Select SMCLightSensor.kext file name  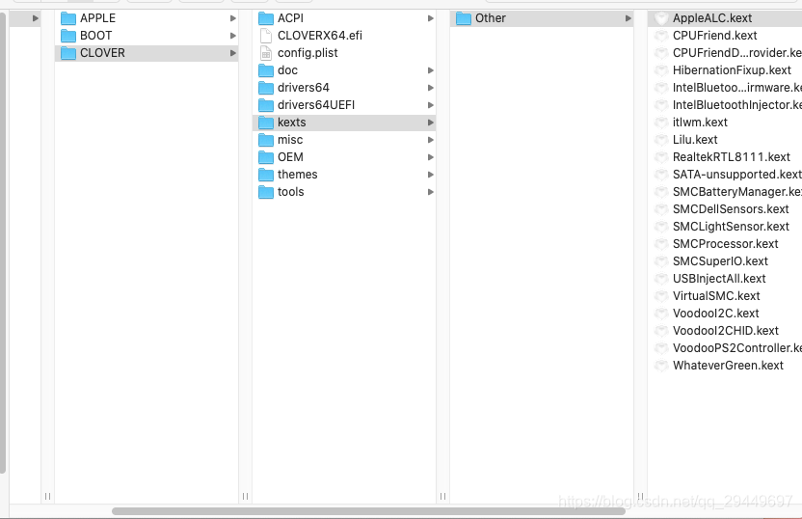click(x=731, y=227)
